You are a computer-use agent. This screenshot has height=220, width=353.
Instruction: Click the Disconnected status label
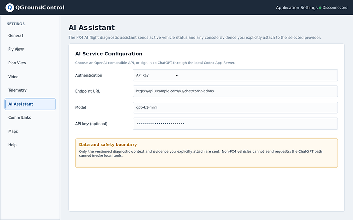click(x=335, y=8)
